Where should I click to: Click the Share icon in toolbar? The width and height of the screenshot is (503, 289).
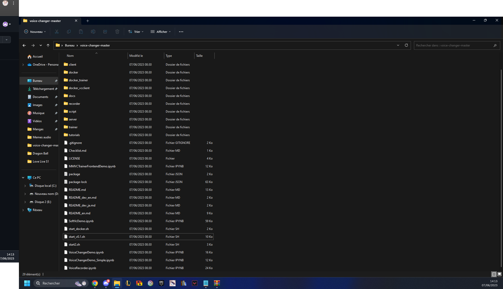105,32
